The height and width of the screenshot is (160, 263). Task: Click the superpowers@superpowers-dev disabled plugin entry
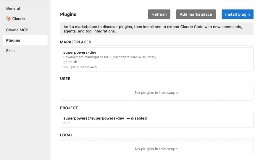coord(157,120)
